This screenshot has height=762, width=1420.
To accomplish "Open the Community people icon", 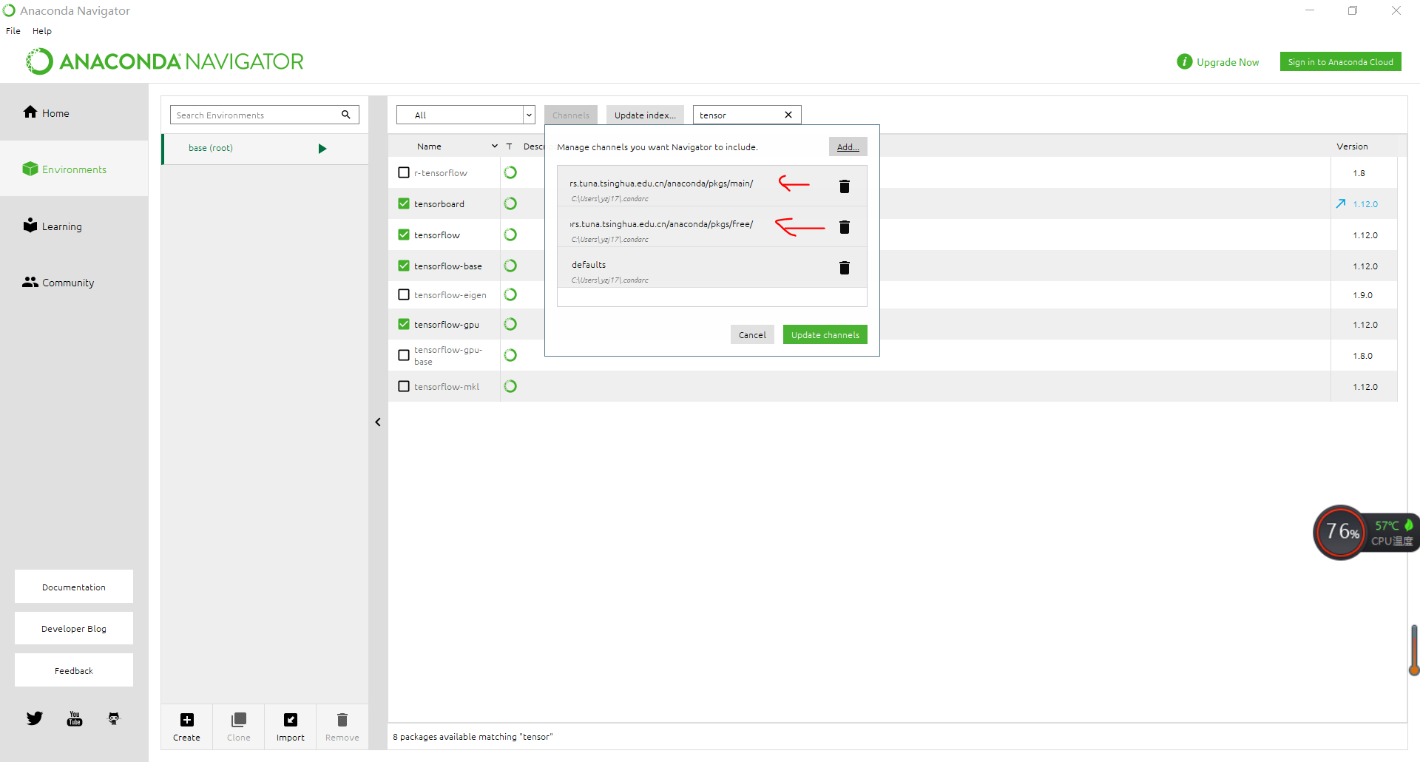I will click(x=30, y=282).
